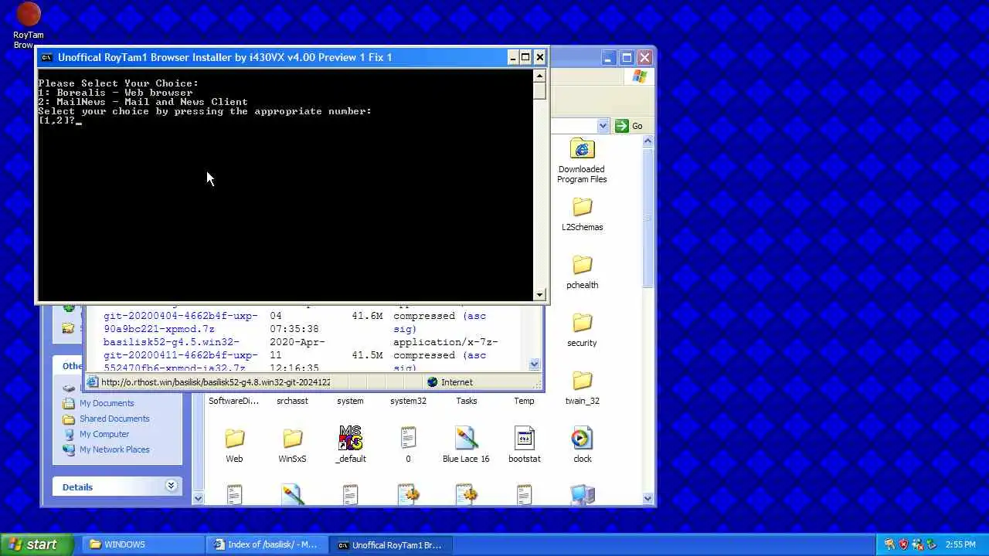This screenshot has height=556, width=989.
Task: Click Explorer left pane scrollbar down arrow
Action: pos(197,498)
